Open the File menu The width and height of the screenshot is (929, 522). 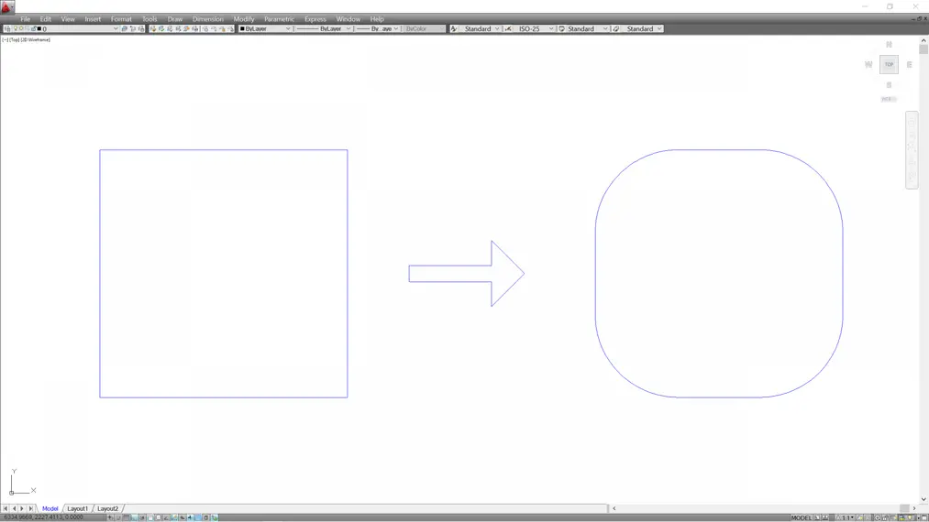[26, 19]
